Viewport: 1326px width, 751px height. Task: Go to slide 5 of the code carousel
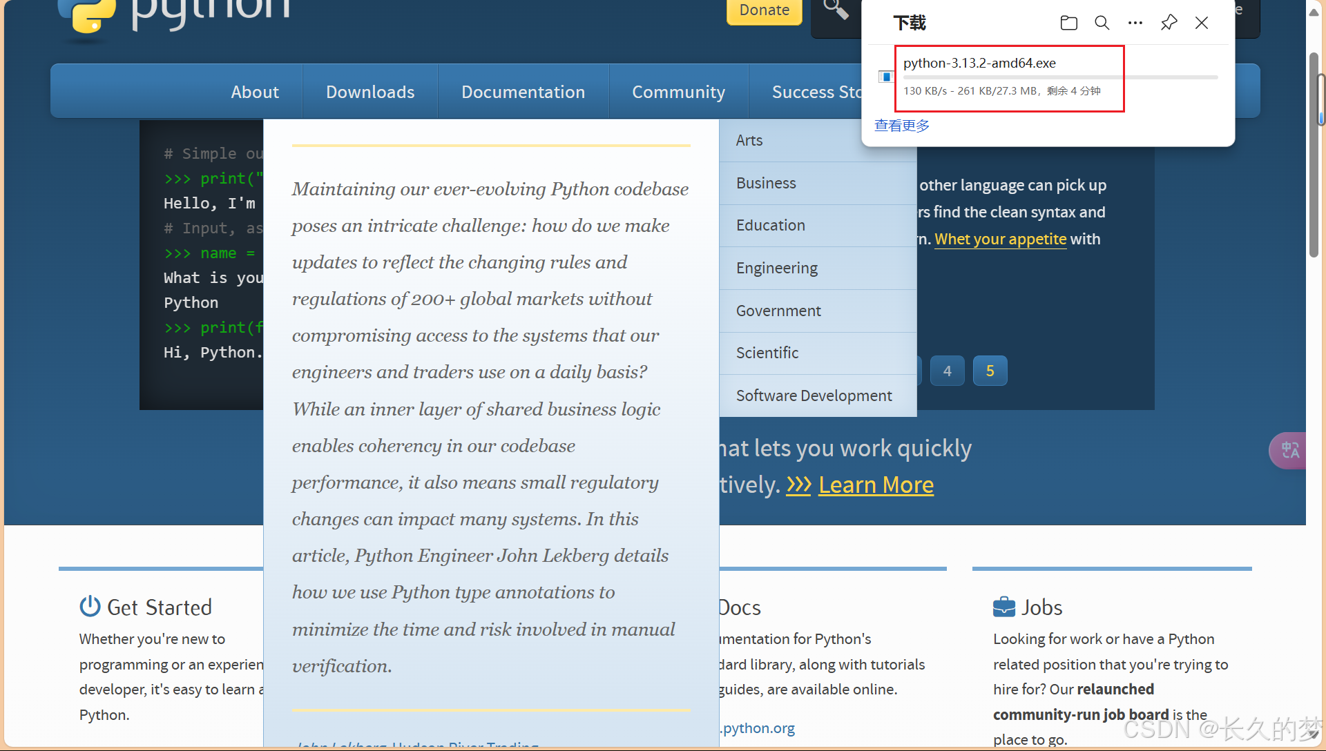pos(990,371)
